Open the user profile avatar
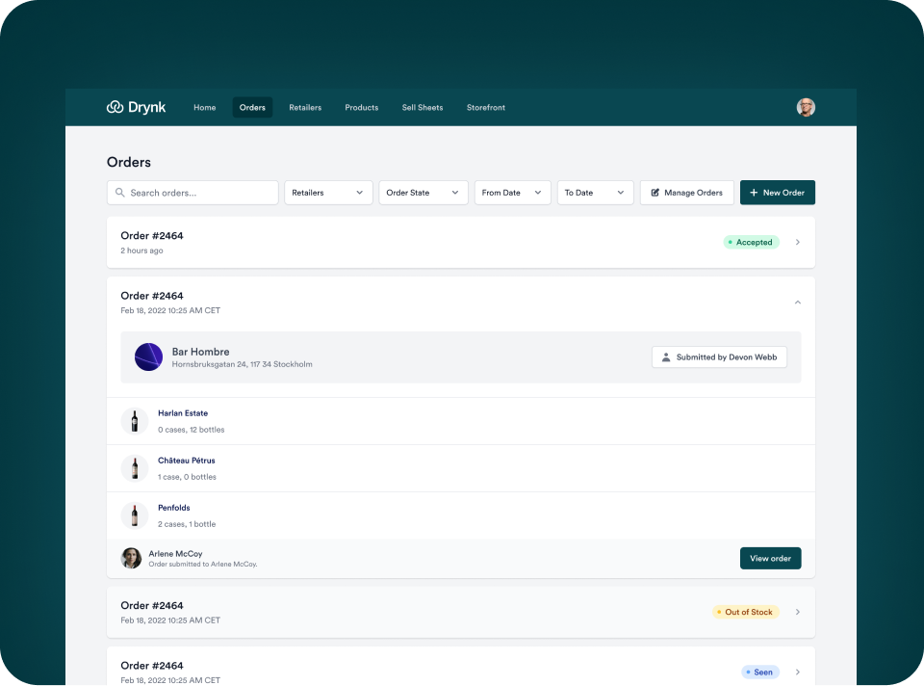Screen dimensions: 924x686 pos(806,107)
